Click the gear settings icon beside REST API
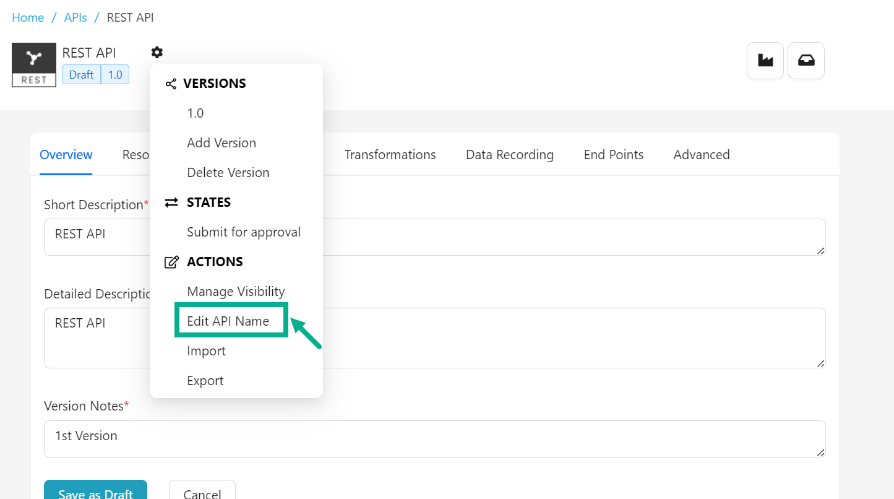 click(x=157, y=53)
